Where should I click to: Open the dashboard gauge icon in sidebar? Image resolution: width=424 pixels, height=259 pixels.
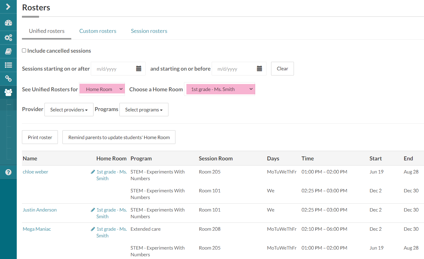(x=8, y=23)
